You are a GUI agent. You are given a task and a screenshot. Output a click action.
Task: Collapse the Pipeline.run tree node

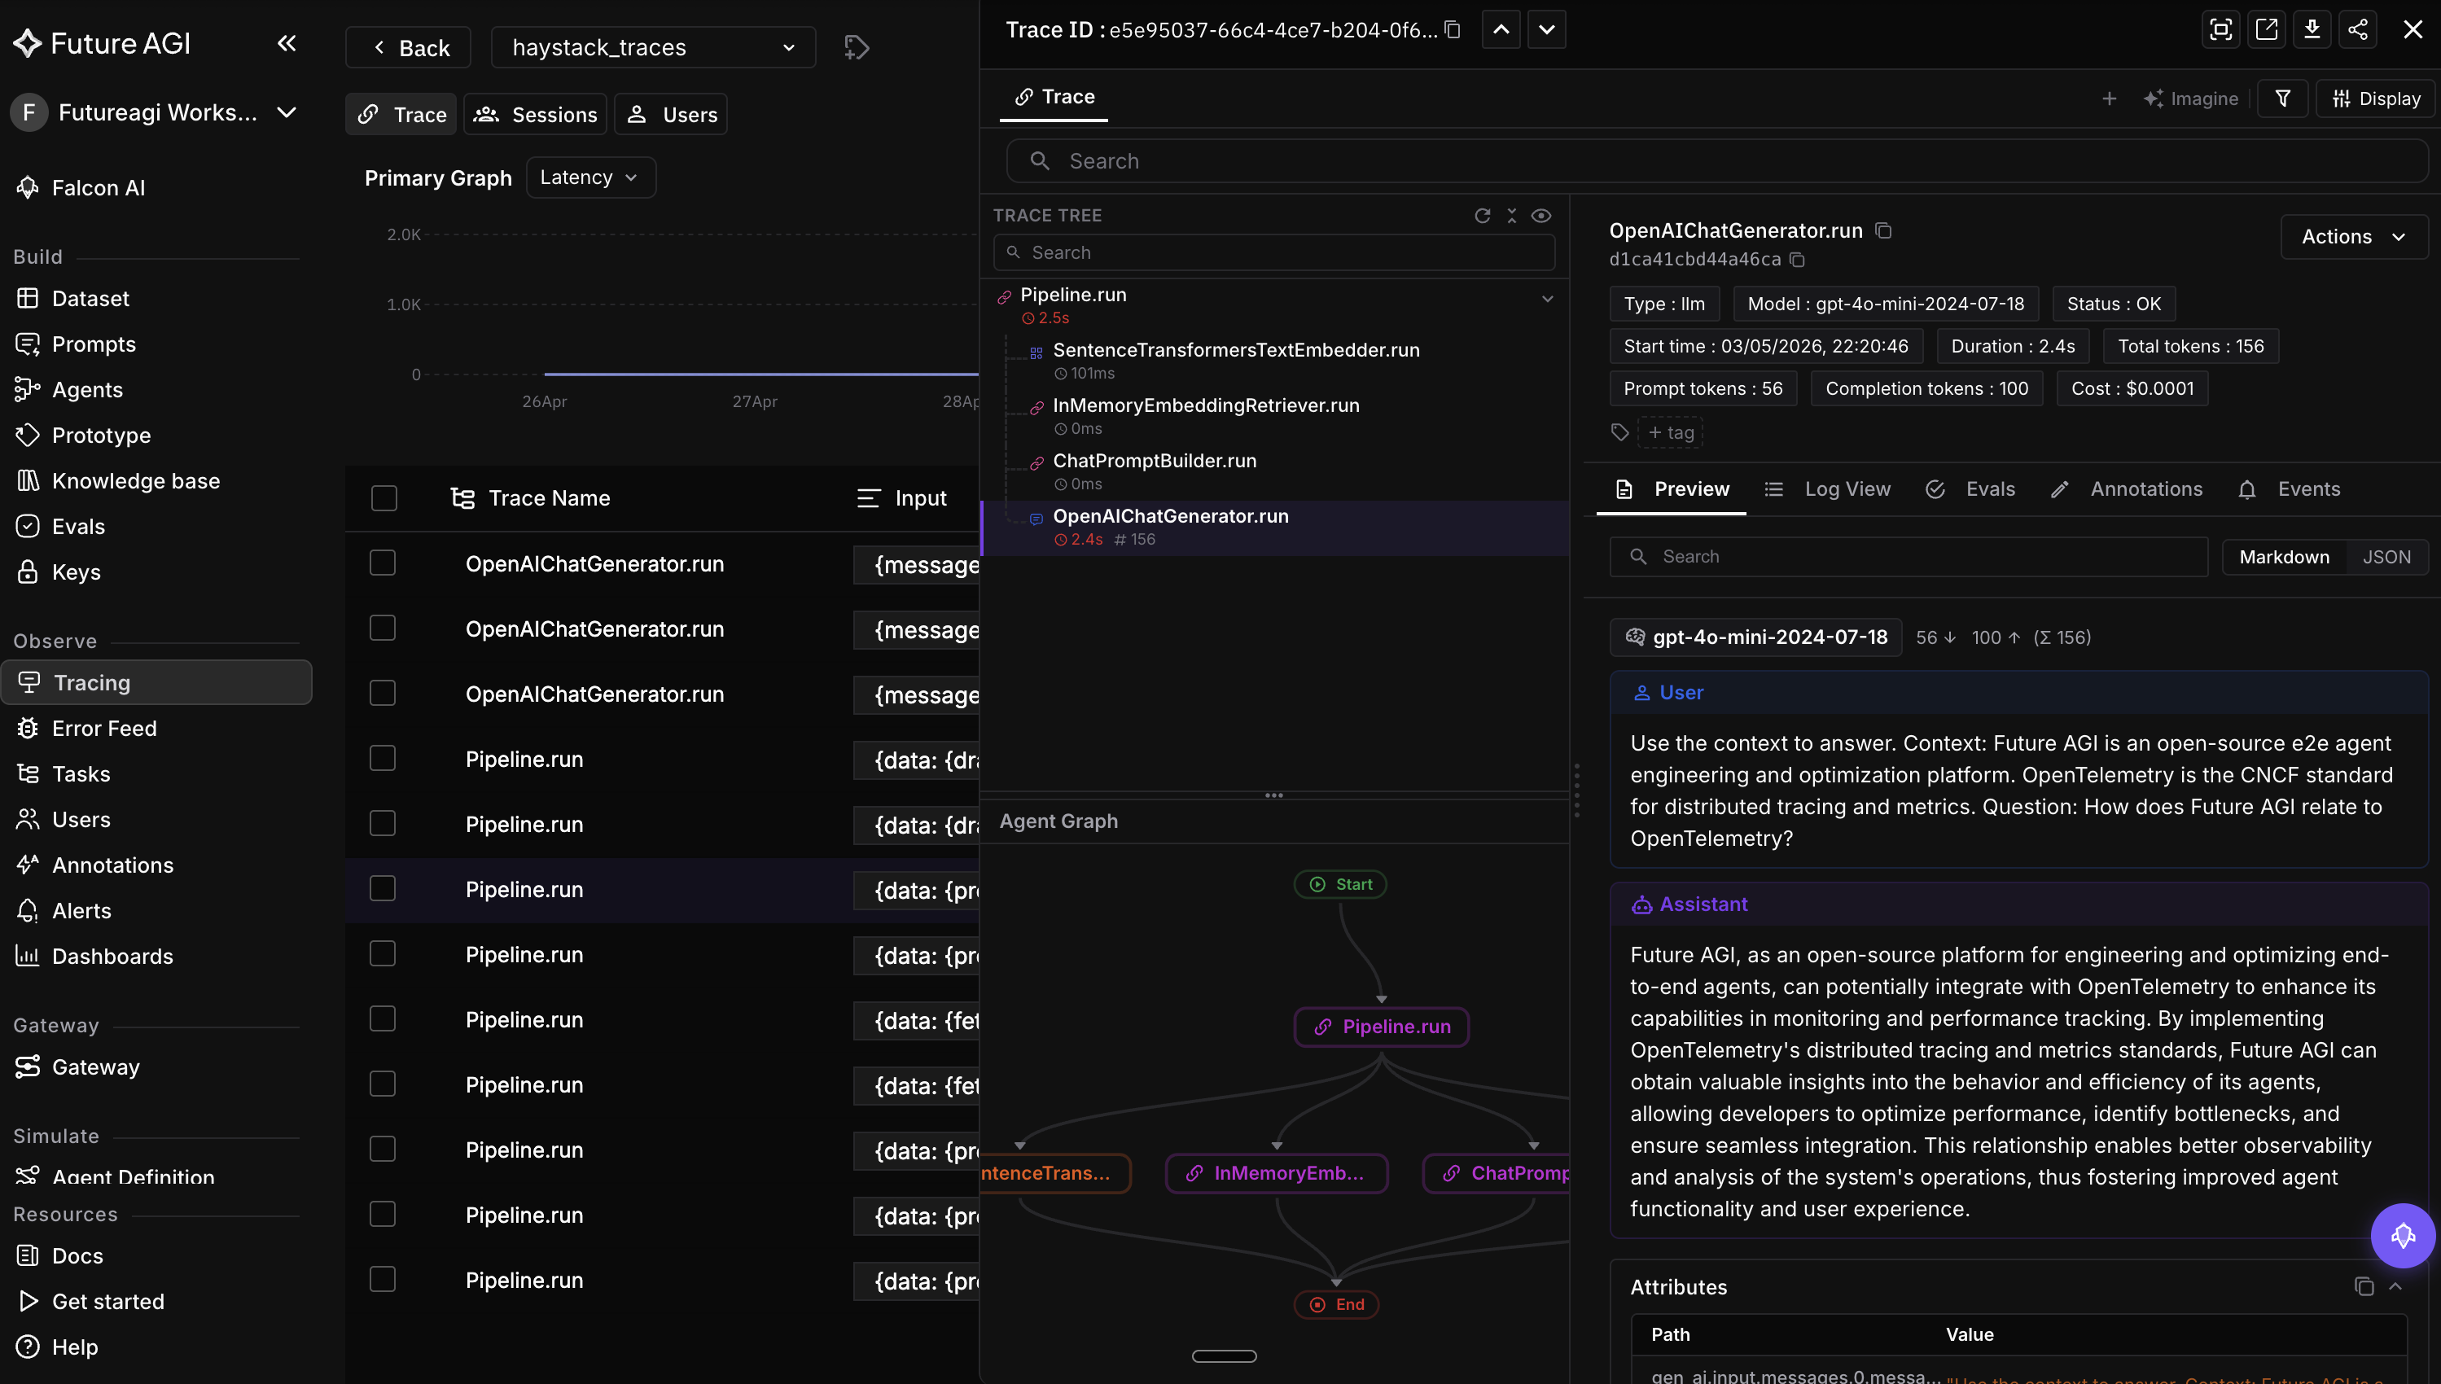[1546, 299]
